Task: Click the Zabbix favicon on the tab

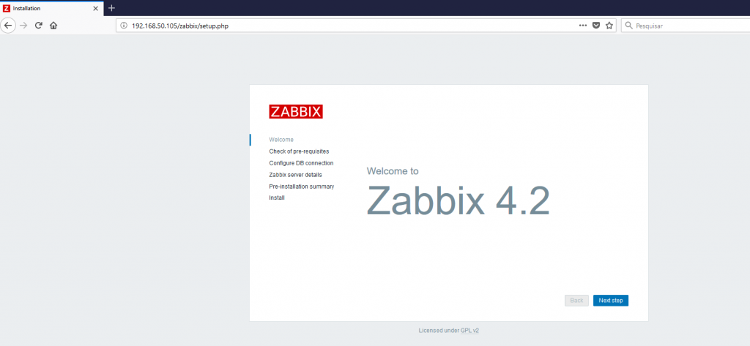Action: [x=7, y=9]
